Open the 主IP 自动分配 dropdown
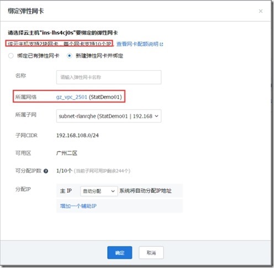 tap(99, 191)
